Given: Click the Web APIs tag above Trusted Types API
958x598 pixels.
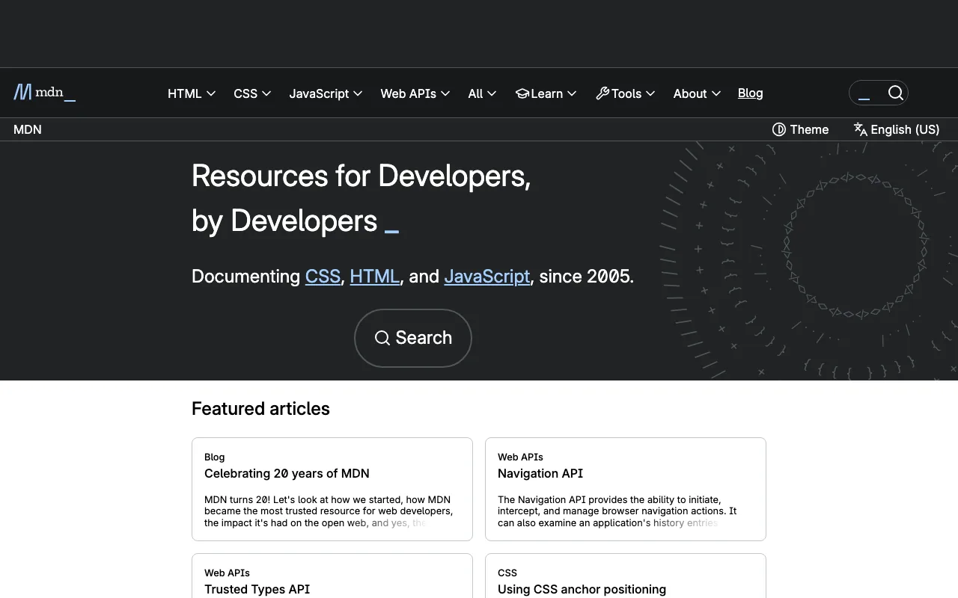Looking at the screenshot, I should tap(227, 573).
